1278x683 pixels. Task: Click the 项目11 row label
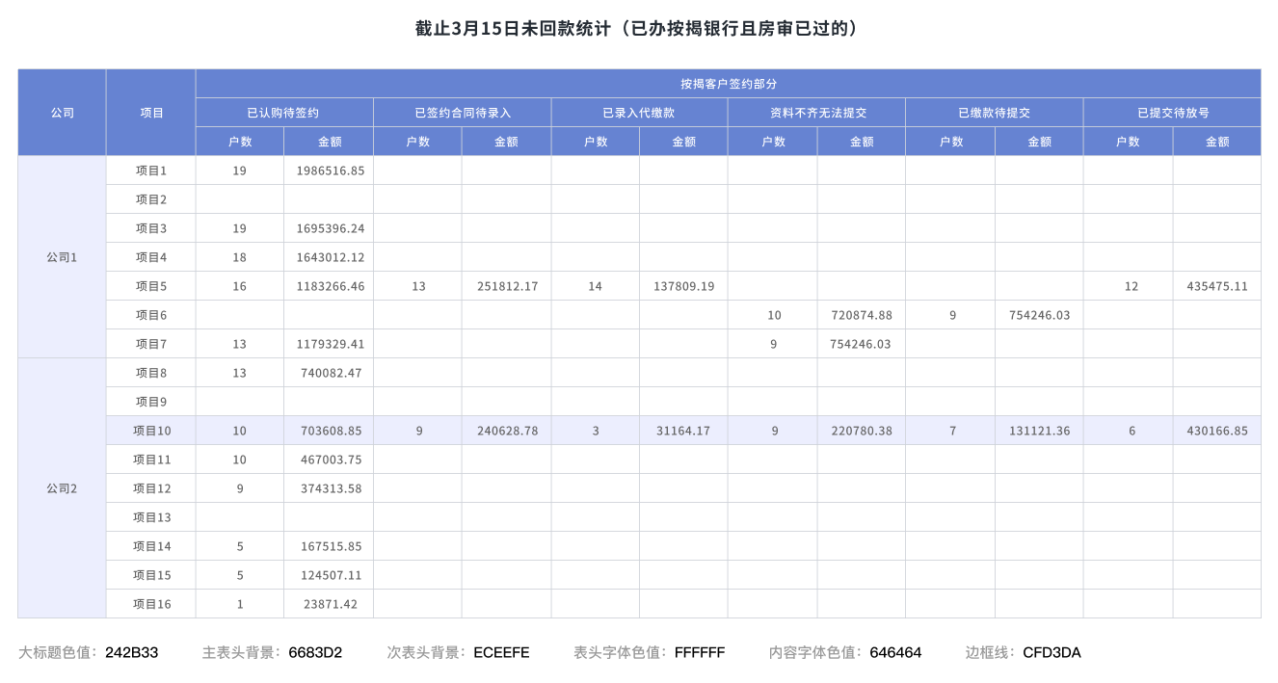click(x=151, y=460)
